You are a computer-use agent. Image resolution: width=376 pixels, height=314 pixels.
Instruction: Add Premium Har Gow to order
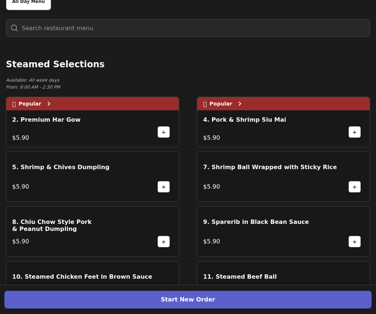(163, 132)
